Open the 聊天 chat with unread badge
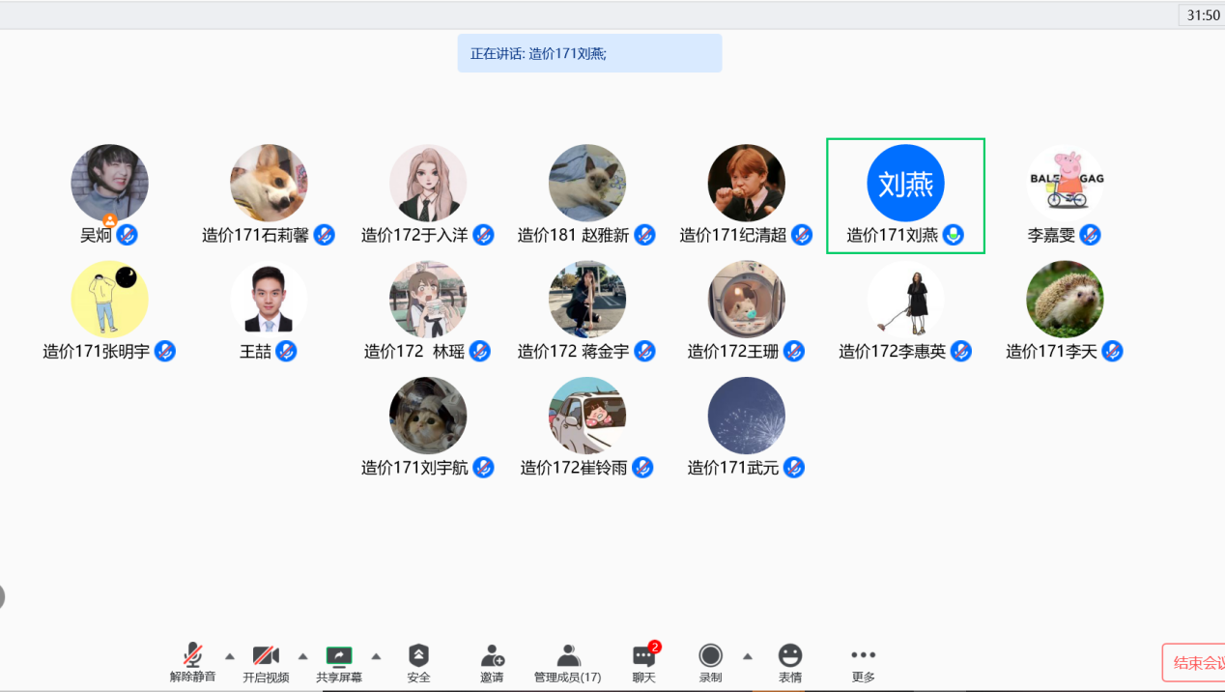This screenshot has width=1225, height=692. click(x=644, y=657)
